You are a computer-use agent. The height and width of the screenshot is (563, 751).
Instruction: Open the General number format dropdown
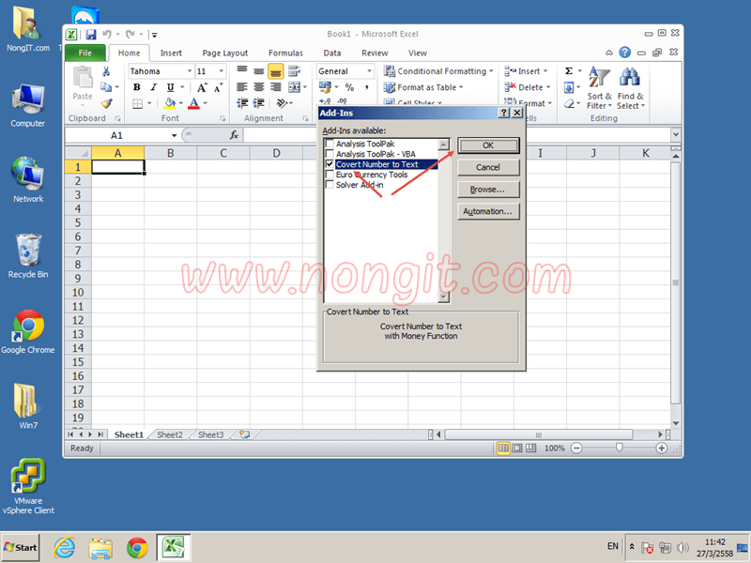click(x=368, y=70)
